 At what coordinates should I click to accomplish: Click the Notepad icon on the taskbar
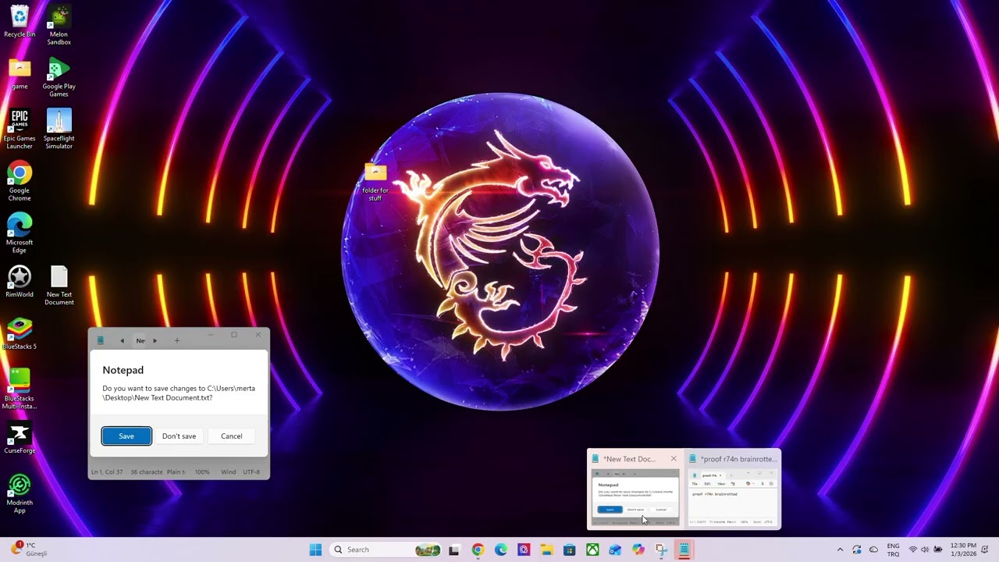(x=684, y=550)
